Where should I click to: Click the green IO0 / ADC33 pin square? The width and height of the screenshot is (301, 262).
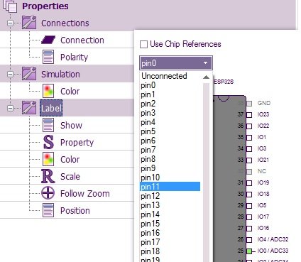coord(249,251)
